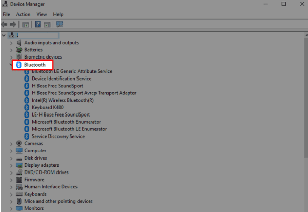Select Bluetooth LE Generic Attribute Service

pos(72,71)
